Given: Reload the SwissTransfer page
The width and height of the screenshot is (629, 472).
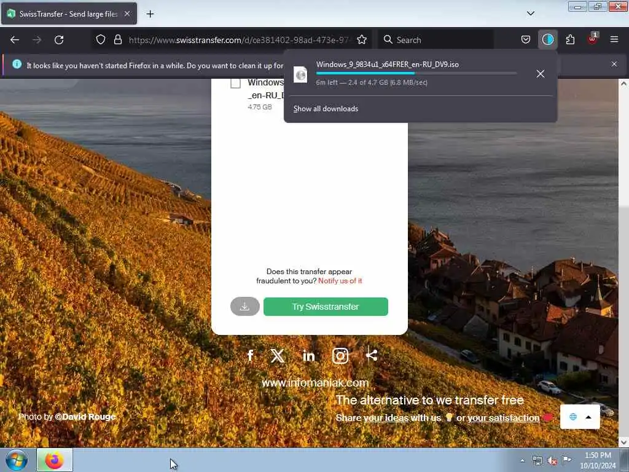Looking at the screenshot, I should coord(59,40).
